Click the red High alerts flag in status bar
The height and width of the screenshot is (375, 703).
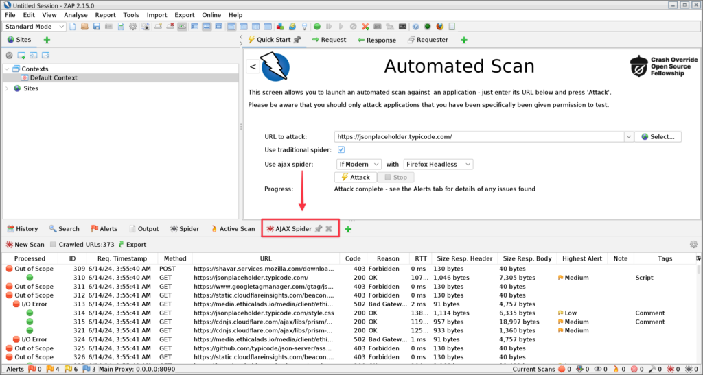(32, 370)
